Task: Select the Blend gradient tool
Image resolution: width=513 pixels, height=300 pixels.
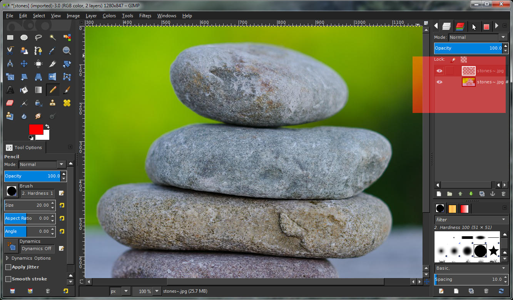Action: [x=38, y=90]
